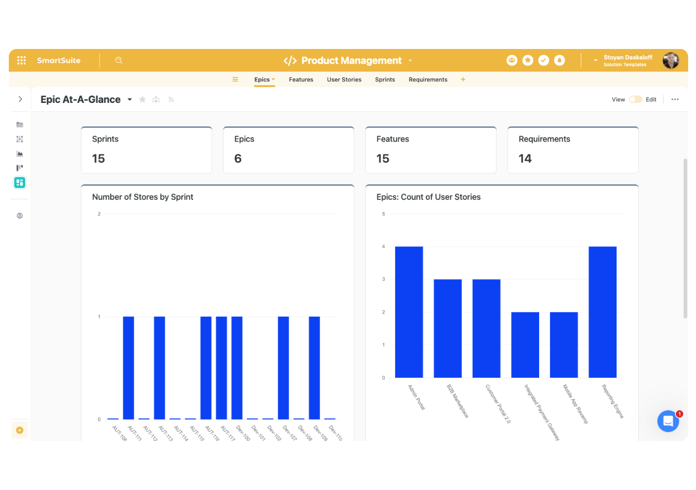Click the search magnifier icon
The height and width of the screenshot is (490, 696).
(119, 60)
